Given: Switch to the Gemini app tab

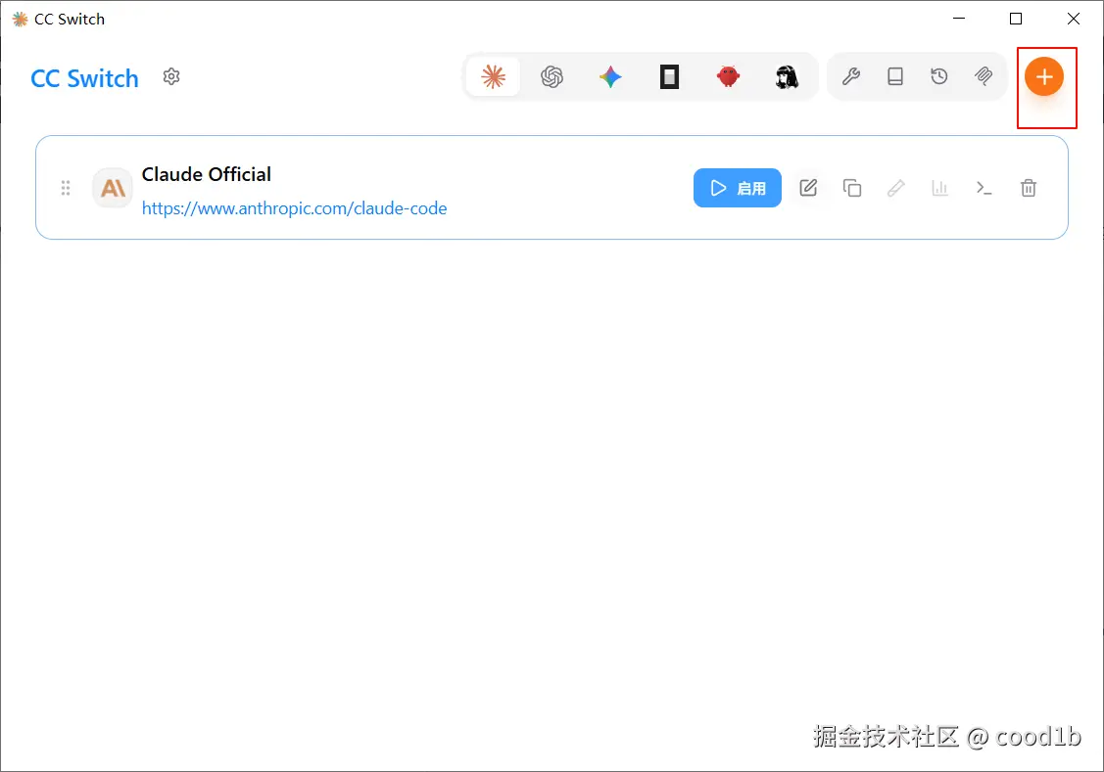Looking at the screenshot, I should (x=610, y=76).
